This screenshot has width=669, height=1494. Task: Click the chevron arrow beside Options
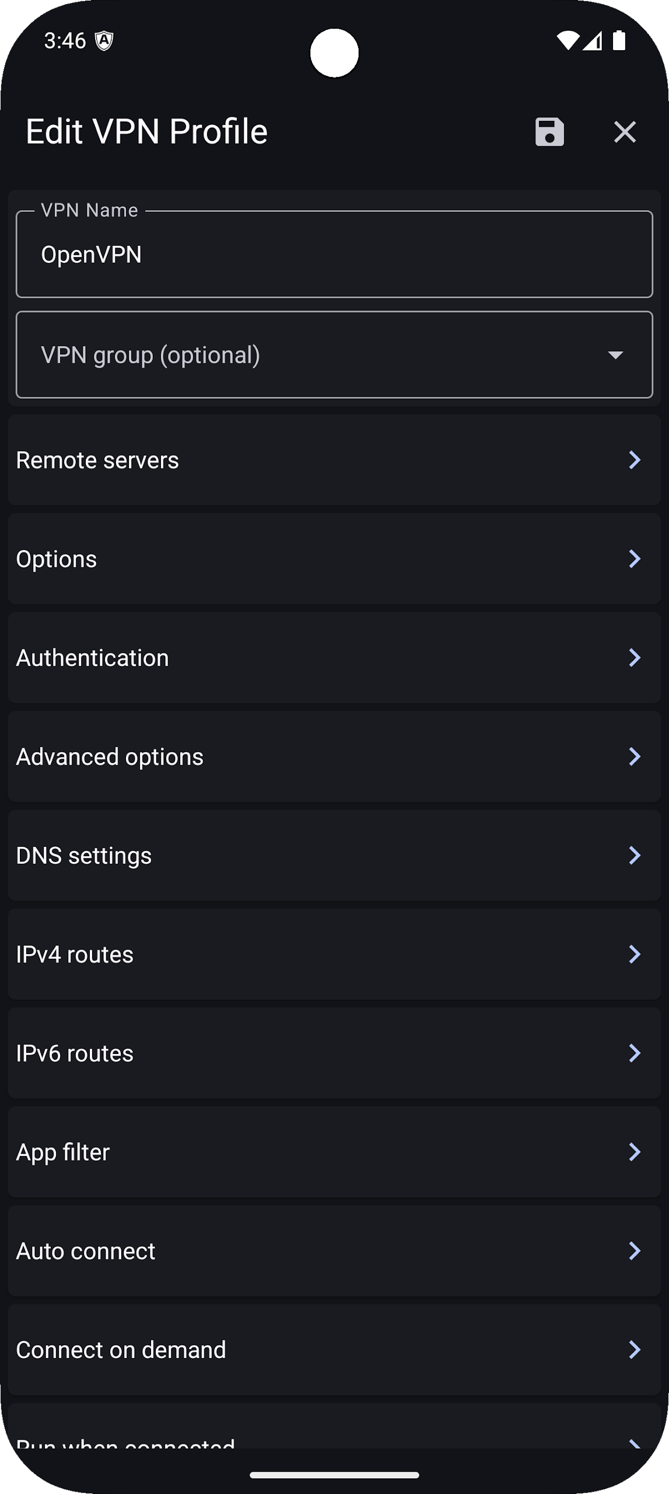[635, 558]
